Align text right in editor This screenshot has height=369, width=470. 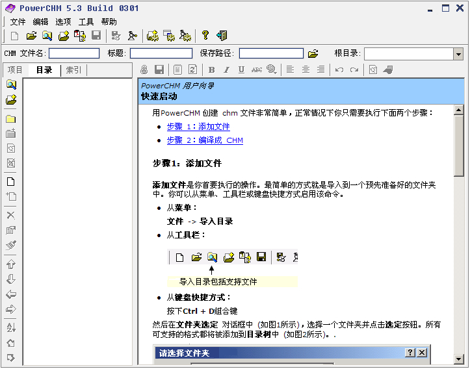[x=321, y=70]
